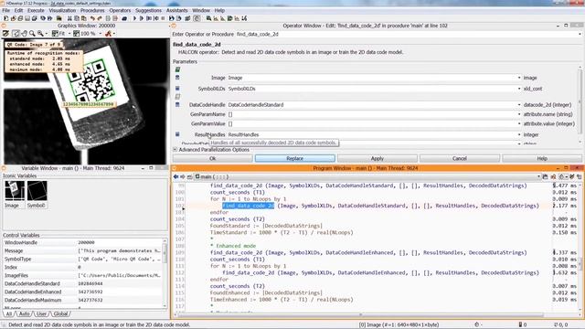Click the profiler stopwatch icon in Program Window

pyautogui.click(x=561, y=176)
